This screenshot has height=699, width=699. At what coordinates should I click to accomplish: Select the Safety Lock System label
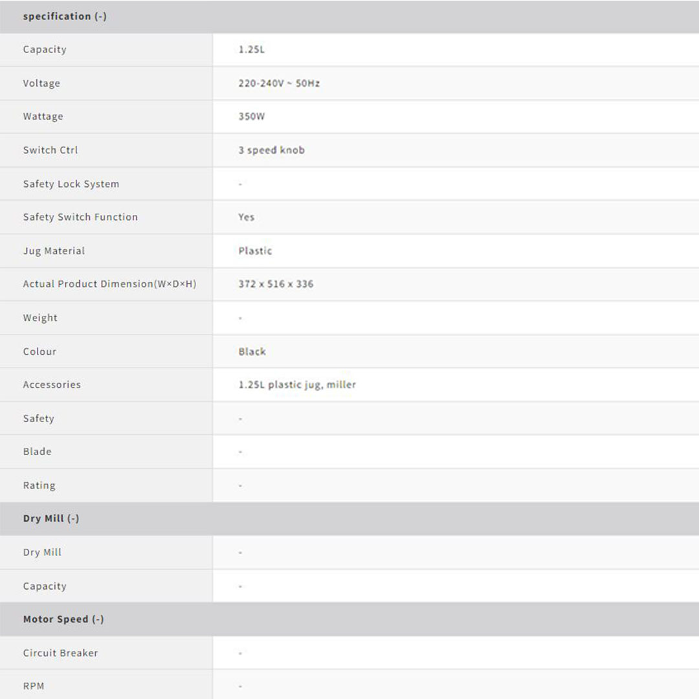[71, 184]
